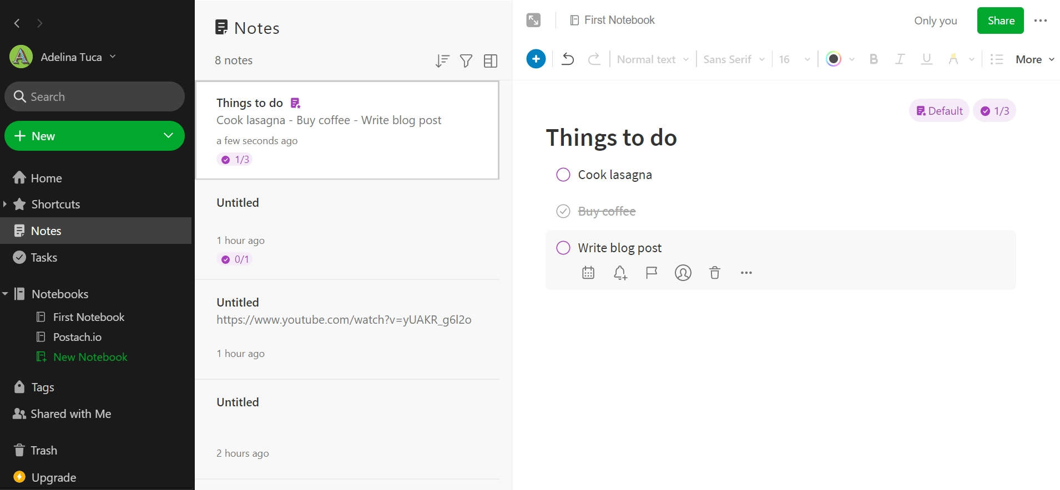Click the green Share button
This screenshot has width=1060, height=490.
[1001, 21]
